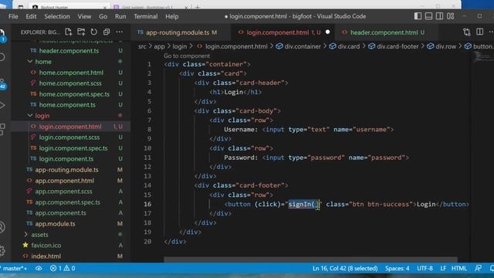The image size is (494, 278).
Task: Collapse all folders in Explorer
Action: (107, 32)
